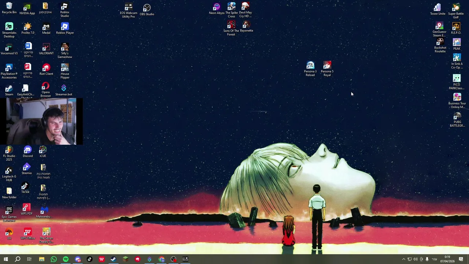Launch Riot Client from the desktop
This screenshot has height=264, width=469.
point(46,70)
